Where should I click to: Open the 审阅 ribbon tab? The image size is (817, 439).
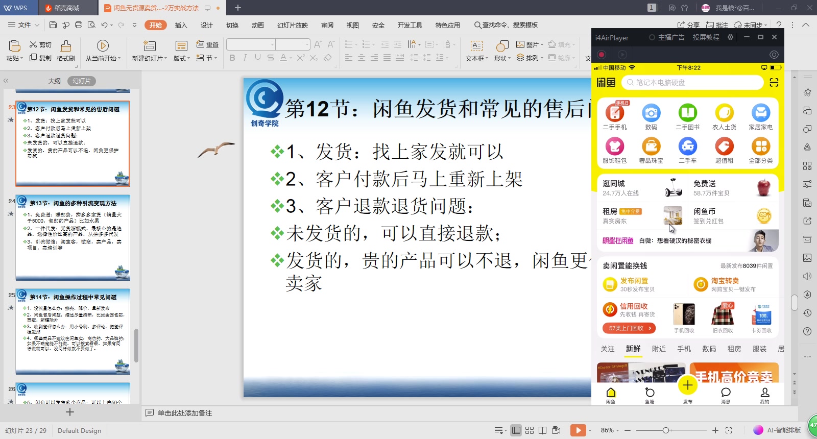327,25
